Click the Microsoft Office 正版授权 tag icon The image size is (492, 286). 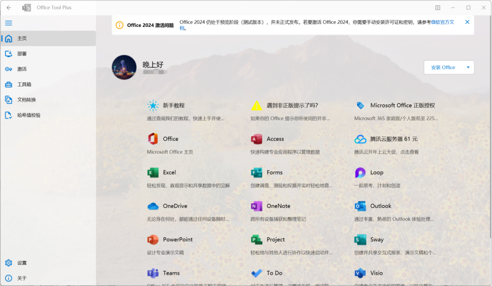click(x=360, y=106)
